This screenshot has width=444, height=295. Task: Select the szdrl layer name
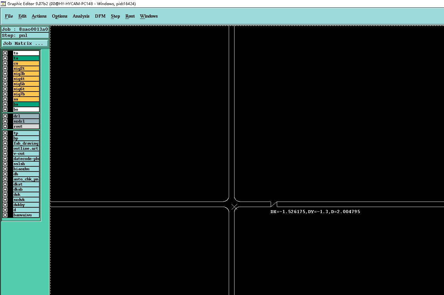coord(26,121)
